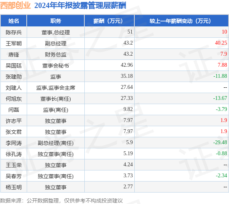Click the 2024年年报披露管理层薪酬 heading
This screenshot has height=204, width=229.
[x=80, y=6]
